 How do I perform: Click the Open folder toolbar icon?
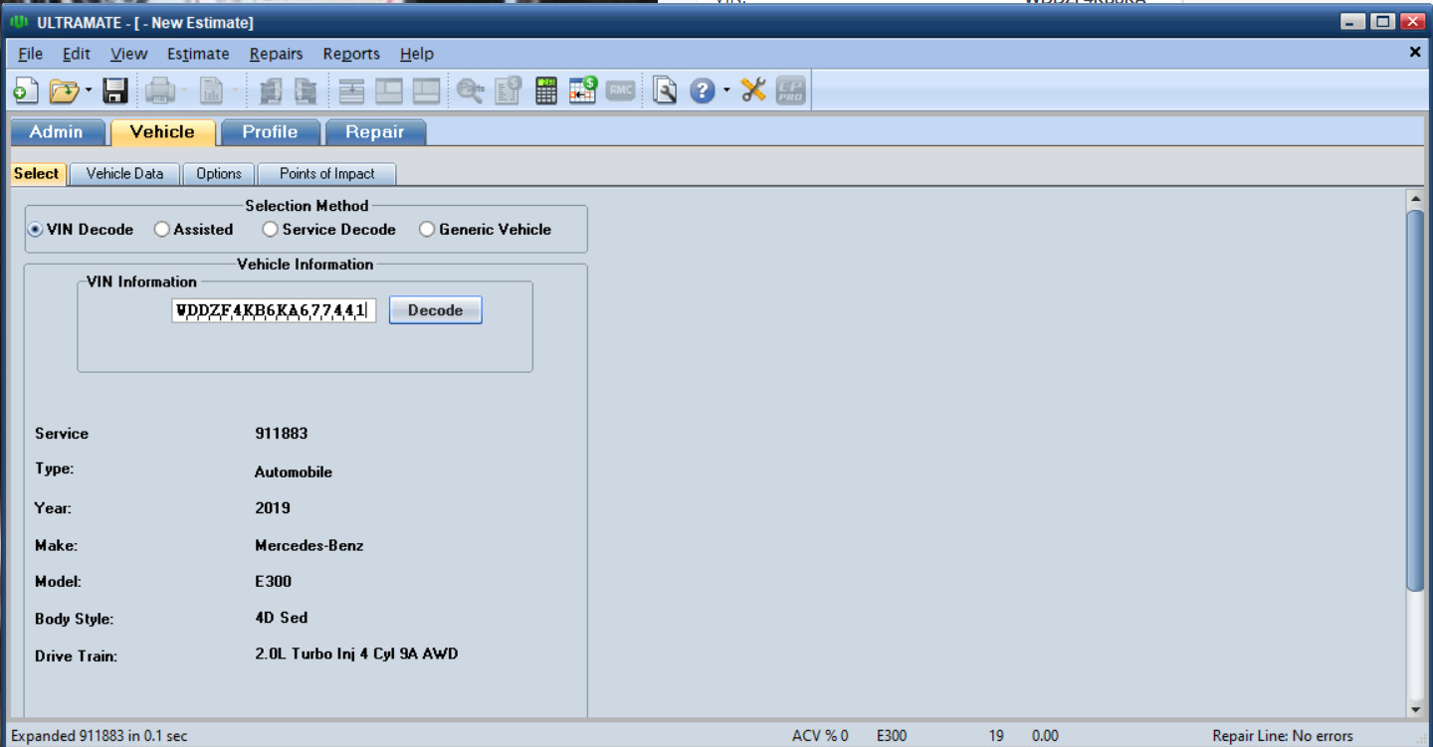64,92
